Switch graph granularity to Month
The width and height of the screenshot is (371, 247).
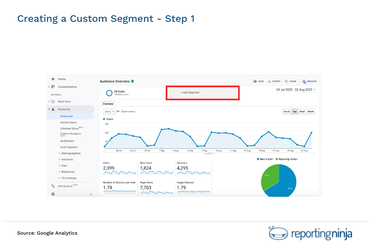click(x=310, y=111)
